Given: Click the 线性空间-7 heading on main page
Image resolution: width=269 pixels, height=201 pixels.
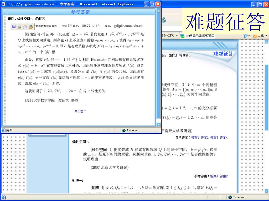Looking at the screenshot, I should pos(81,142).
